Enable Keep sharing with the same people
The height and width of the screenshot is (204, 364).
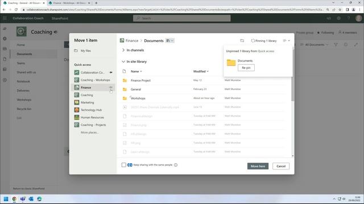pos(124,165)
